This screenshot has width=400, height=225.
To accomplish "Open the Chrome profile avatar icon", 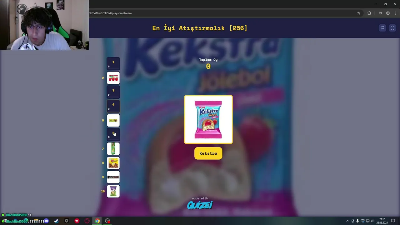I will (x=388, y=13).
